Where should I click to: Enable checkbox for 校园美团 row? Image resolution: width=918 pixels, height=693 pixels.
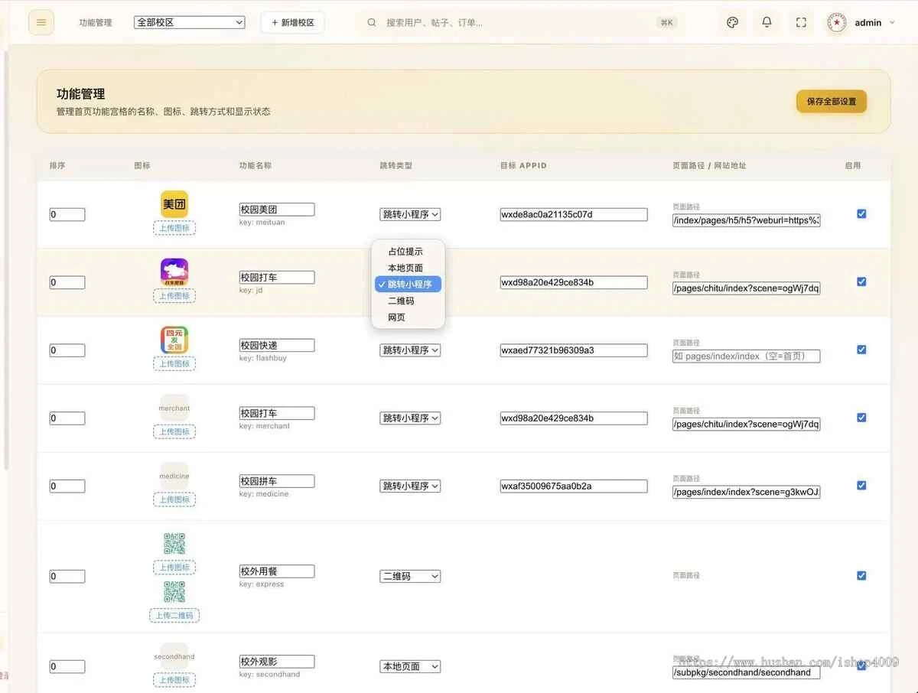tap(861, 213)
